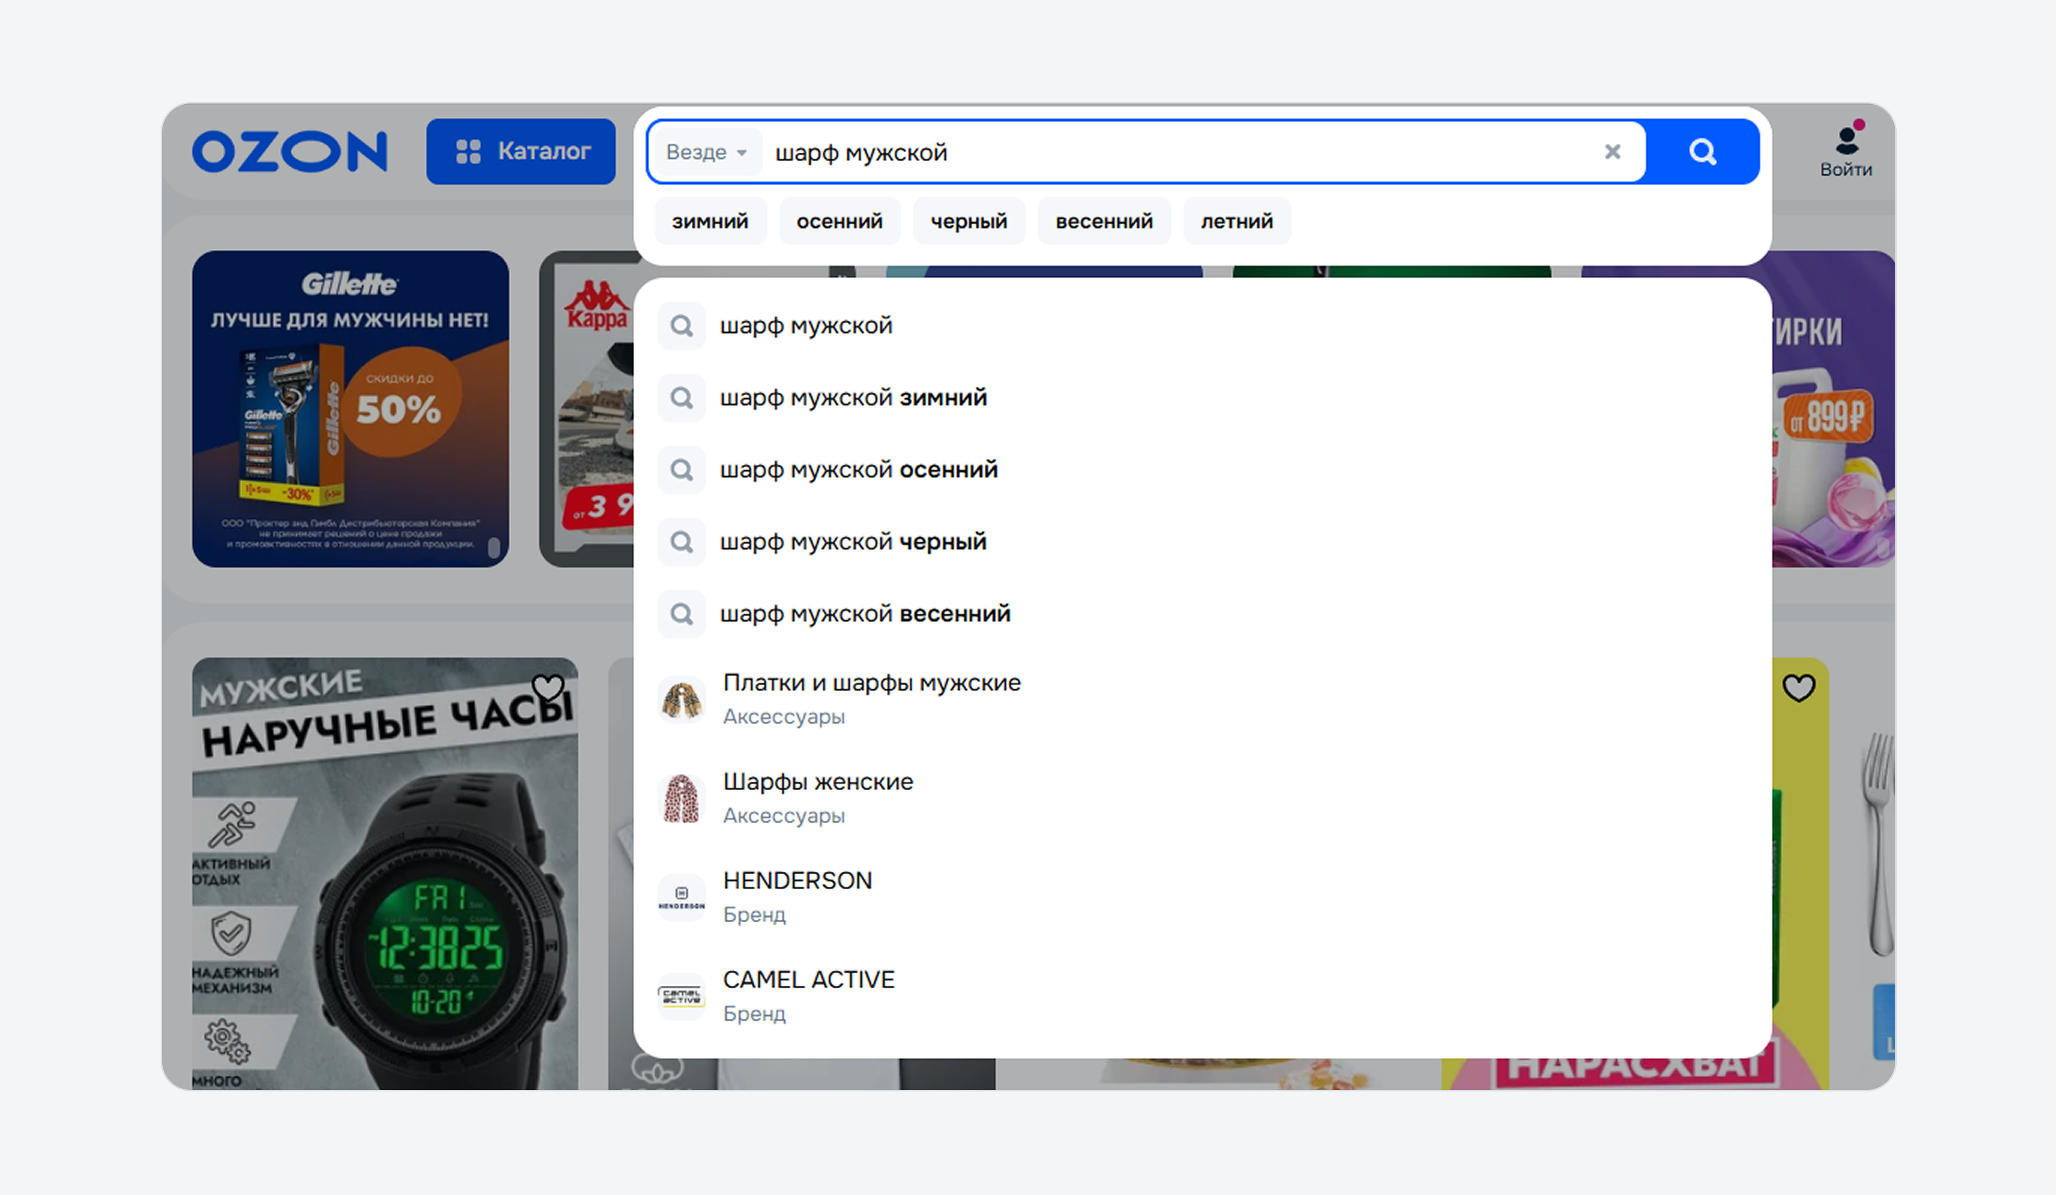Screen dimensions: 2056x1195
Task: Open category Шарфы женские
Action: tap(1202, 798)
